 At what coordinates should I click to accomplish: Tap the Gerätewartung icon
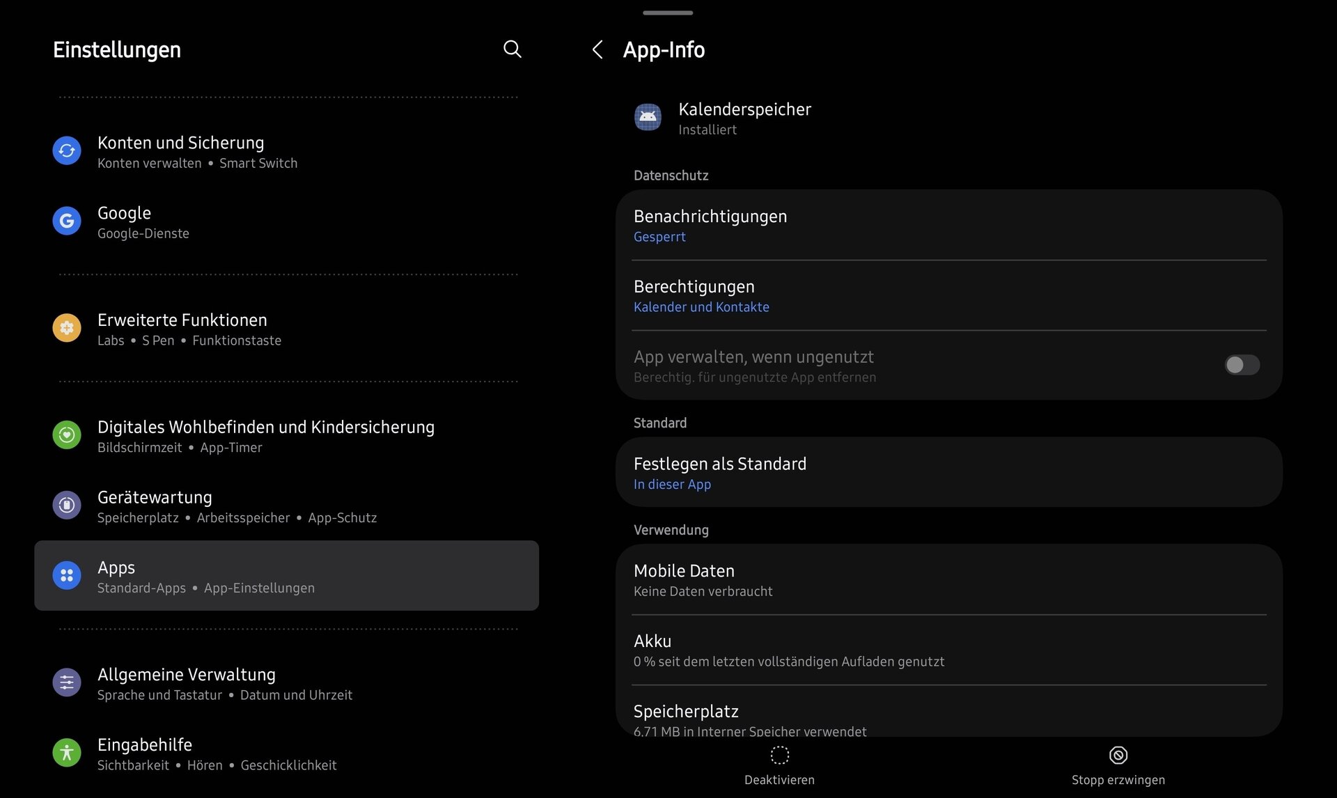(x=67, y=505)
